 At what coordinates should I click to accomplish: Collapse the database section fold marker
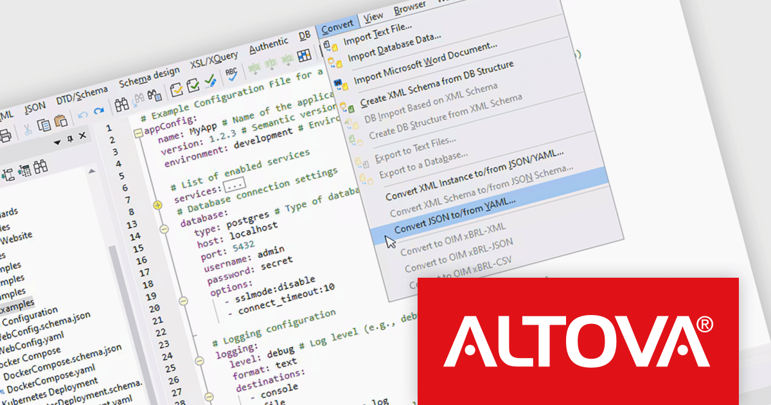pyautogui.click(x=163, y=229)
